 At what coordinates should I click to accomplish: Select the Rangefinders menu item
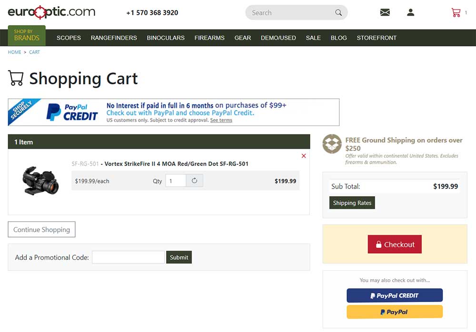(x=114, y=38)
